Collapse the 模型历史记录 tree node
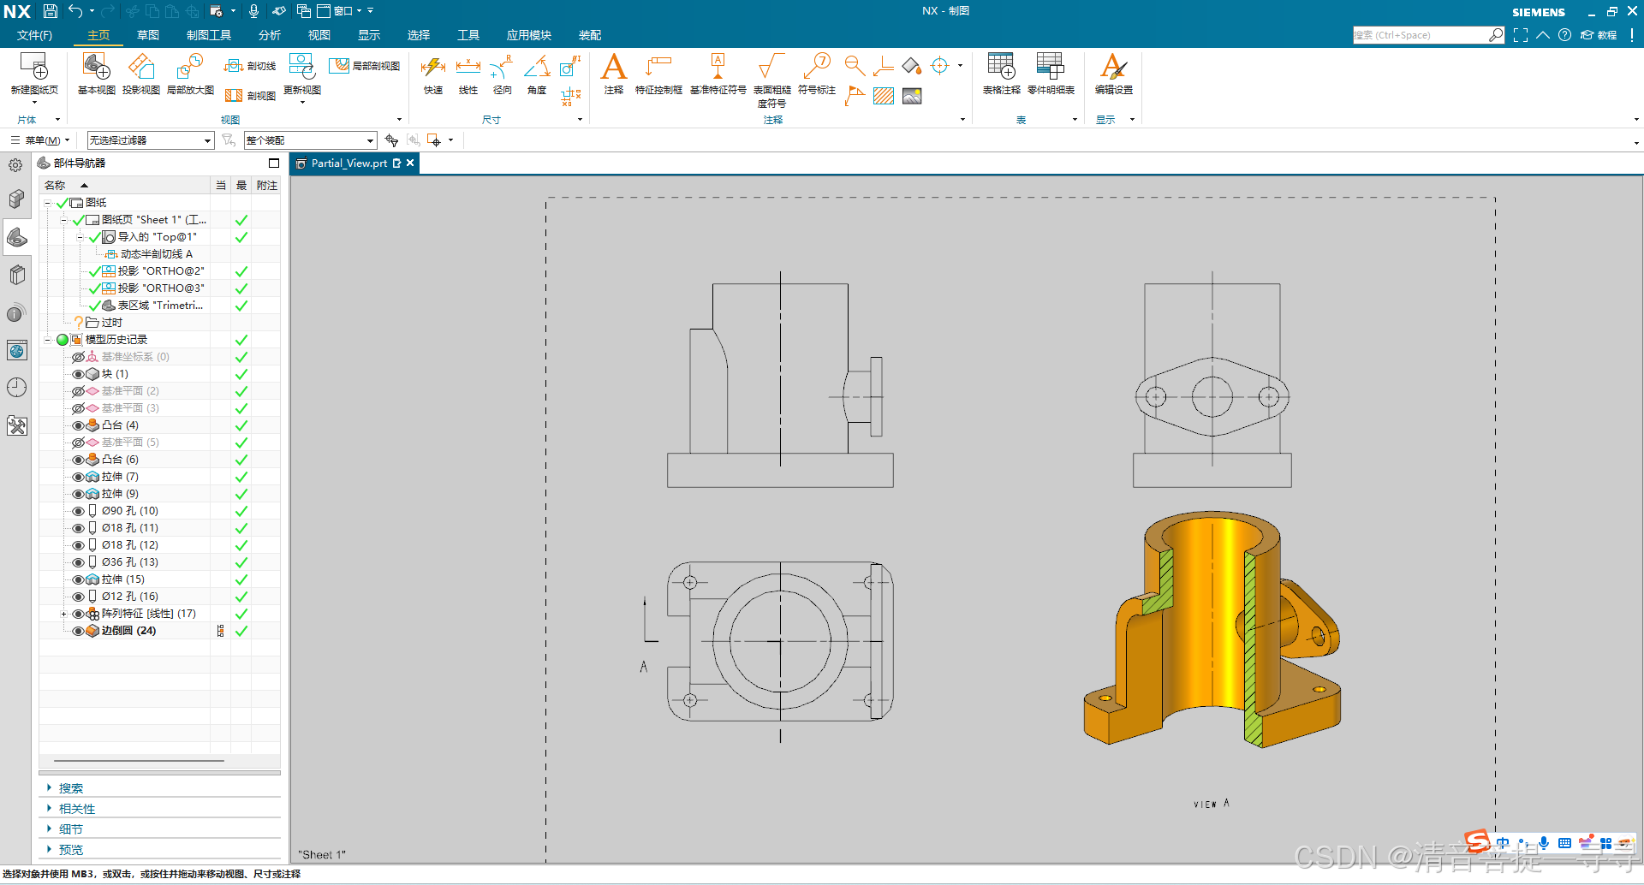 click(48, 340)
